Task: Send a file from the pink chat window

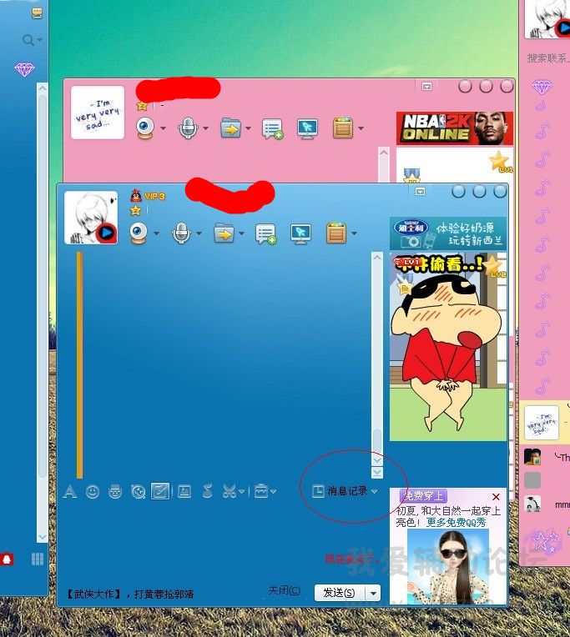Action: (230, 128)
